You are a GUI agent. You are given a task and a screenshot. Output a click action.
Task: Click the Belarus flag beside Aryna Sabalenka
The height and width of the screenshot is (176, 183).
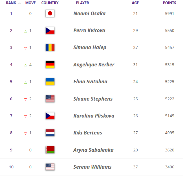click(x=50, y=150)
